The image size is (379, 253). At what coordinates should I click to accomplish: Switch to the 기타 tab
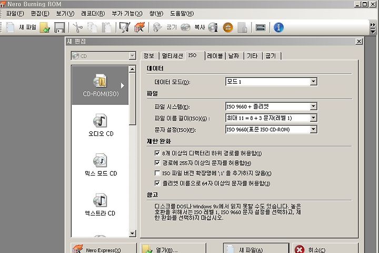pyautogui.click(x=253, y=56)
